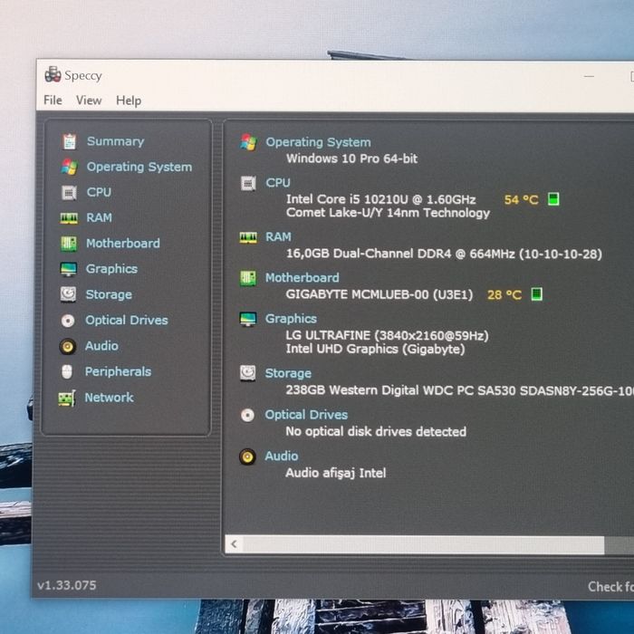Open the RAM heading link in summary
Screen dimensions: 634x634
(278, 237)
